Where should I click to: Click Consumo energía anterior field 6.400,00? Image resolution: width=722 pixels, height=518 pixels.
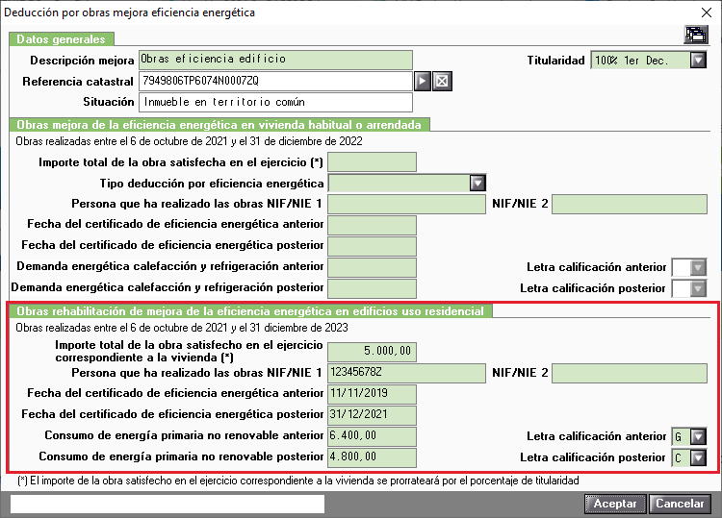(x=372, y=436)
